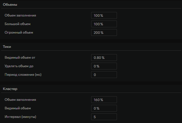Click the Тики section header
Viewport: 182px width, 123px height.
pyautogui.click(x=7, y=47)
